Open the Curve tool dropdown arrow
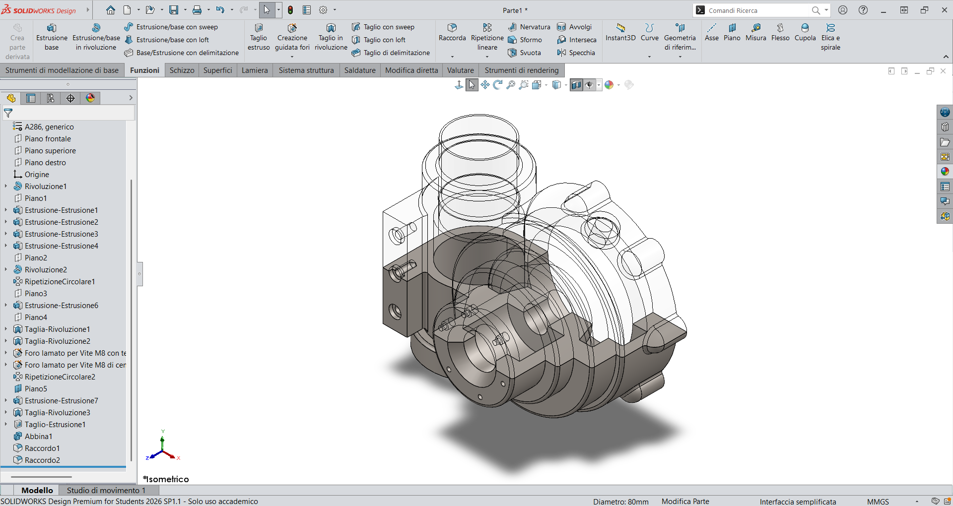Screen dimensions: 953x506 pyautogui.click(x=649, y=57)
